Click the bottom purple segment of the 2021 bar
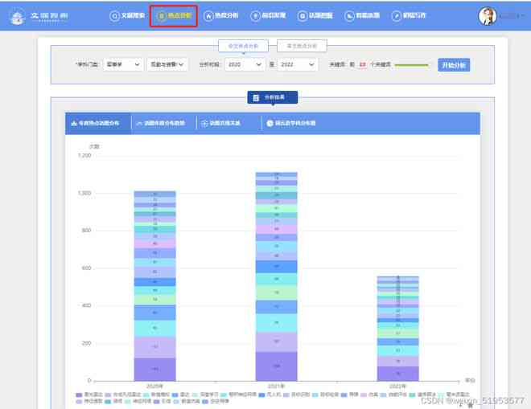 276,366
